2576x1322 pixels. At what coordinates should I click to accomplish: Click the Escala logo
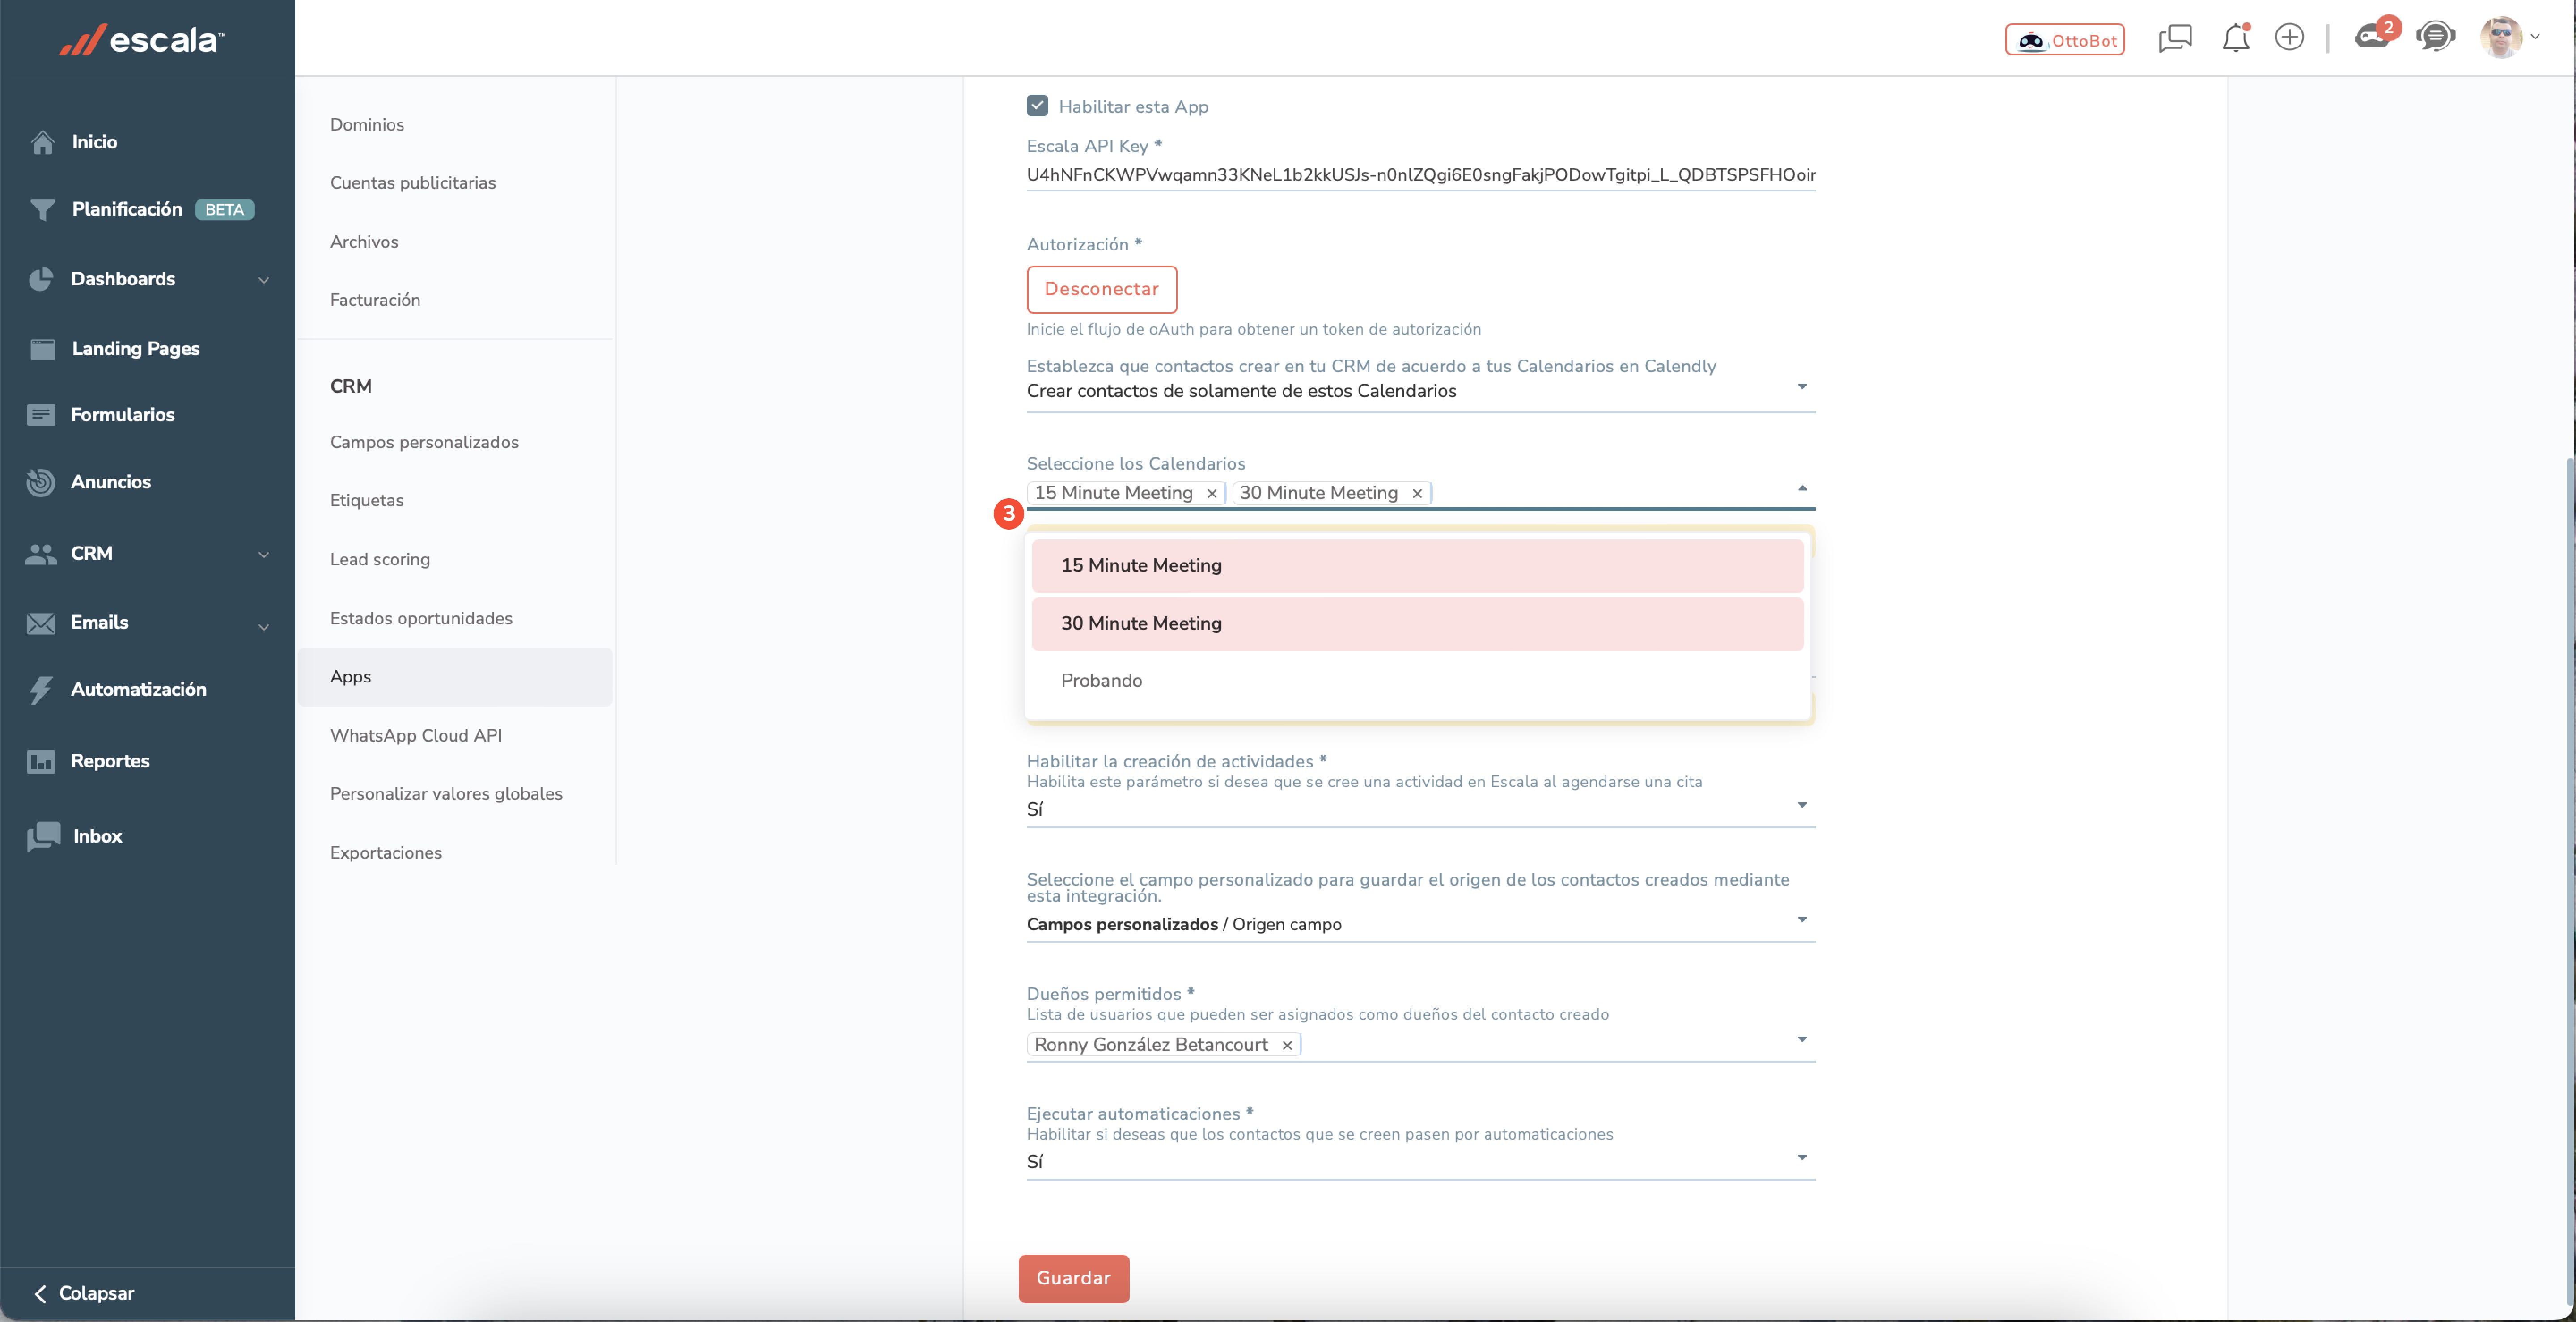(142, 39)
